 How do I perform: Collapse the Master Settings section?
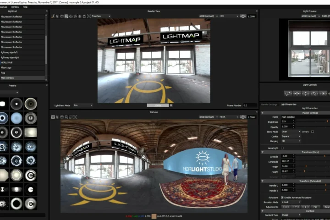tap(263, 113)
